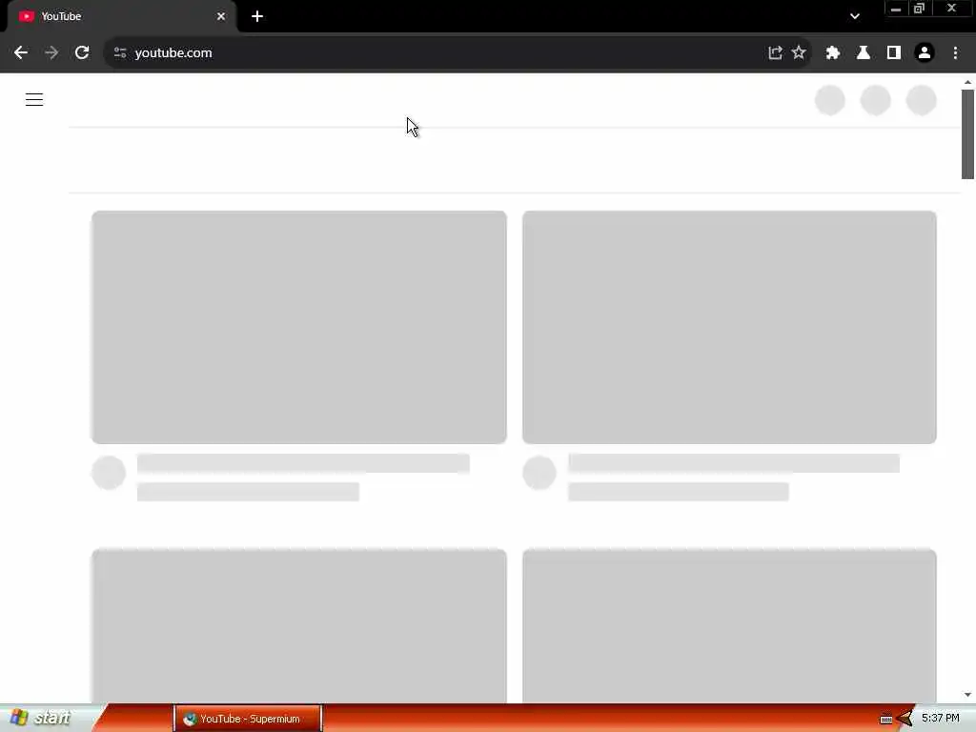Open the experiments flask icon
The image size is (976, 732).
click(864, 53)
